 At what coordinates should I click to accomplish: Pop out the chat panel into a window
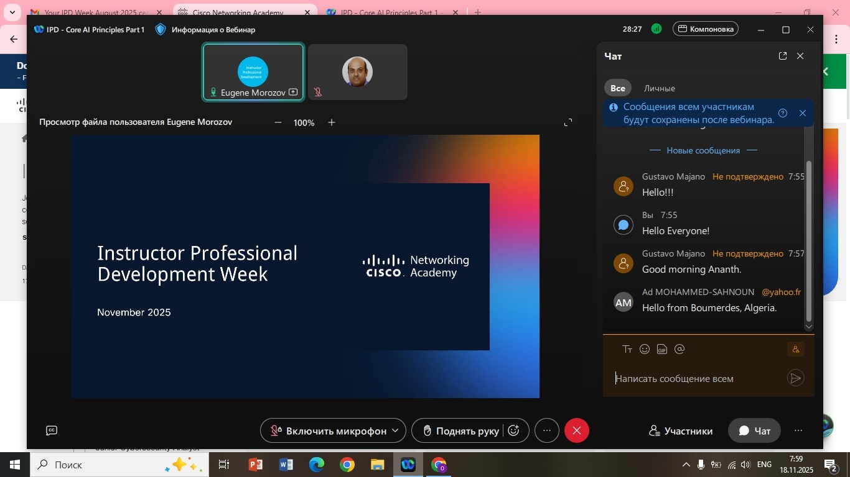(783, 56)
